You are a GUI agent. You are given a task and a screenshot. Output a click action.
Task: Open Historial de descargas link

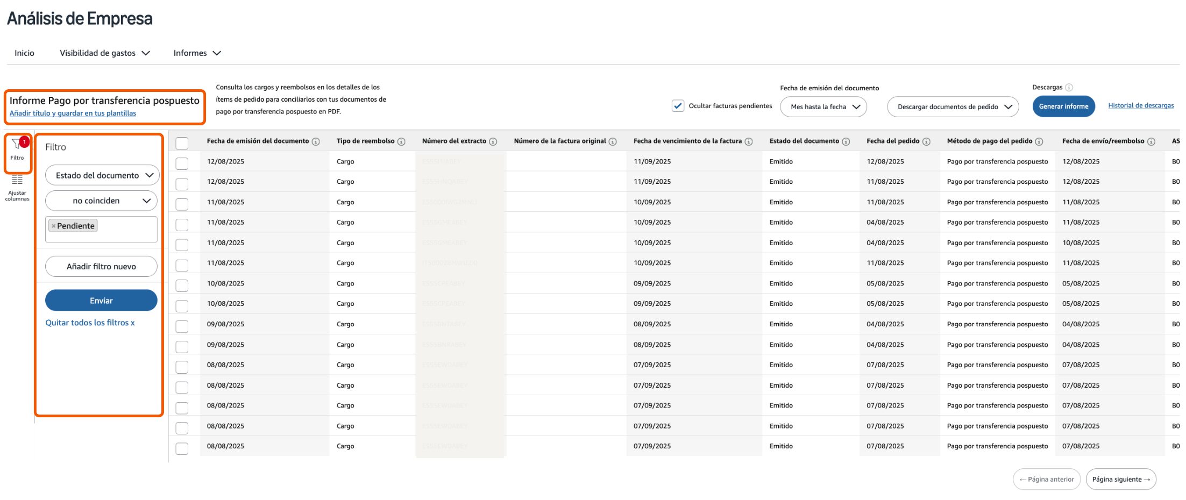point(1140,105)
